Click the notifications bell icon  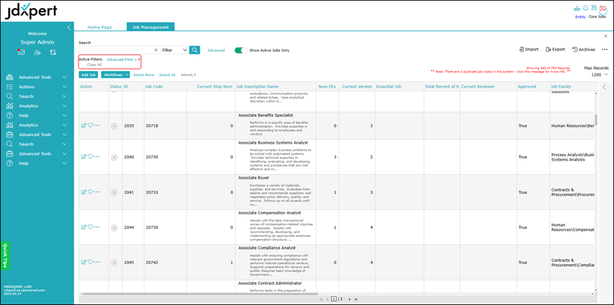586,7
